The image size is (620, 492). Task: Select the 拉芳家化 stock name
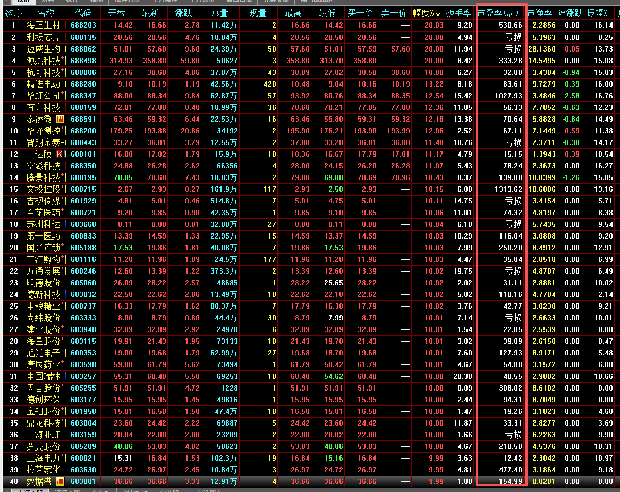point(44,470)
